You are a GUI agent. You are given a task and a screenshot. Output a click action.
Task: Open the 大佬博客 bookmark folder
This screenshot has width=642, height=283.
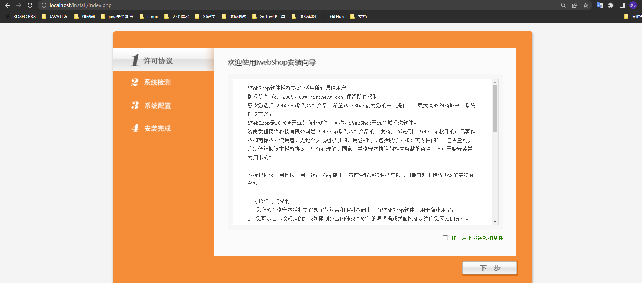[177, 16]
